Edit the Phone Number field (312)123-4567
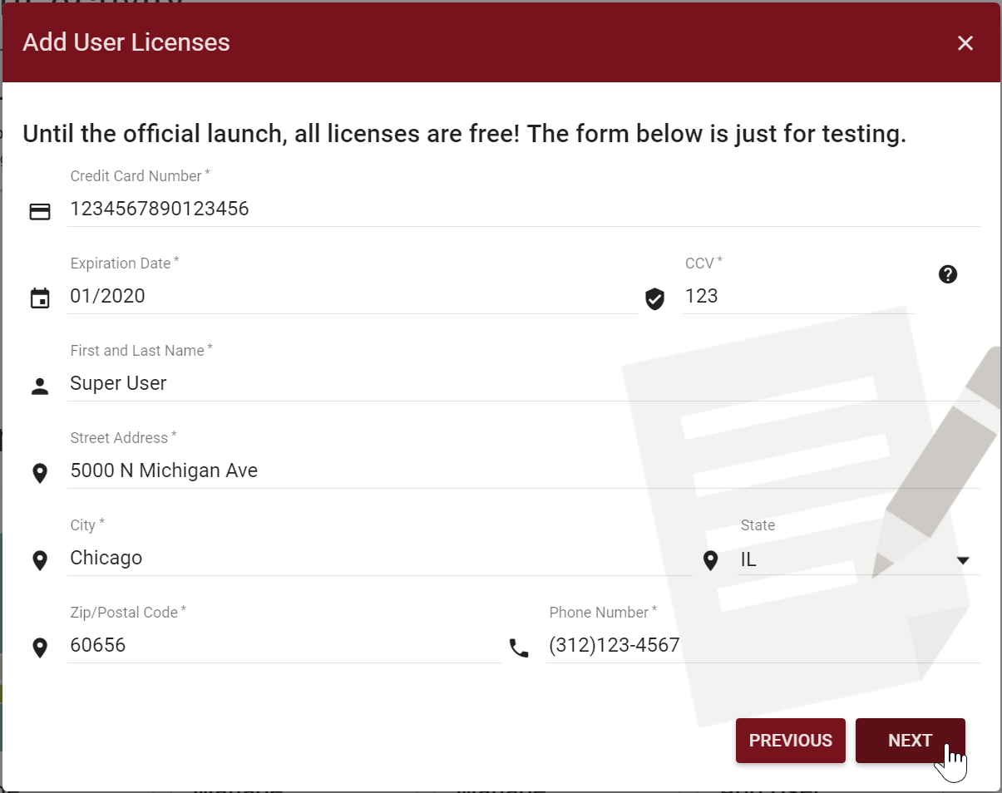This screenshot has height=793, width=1002. click(x=763, y=645)
